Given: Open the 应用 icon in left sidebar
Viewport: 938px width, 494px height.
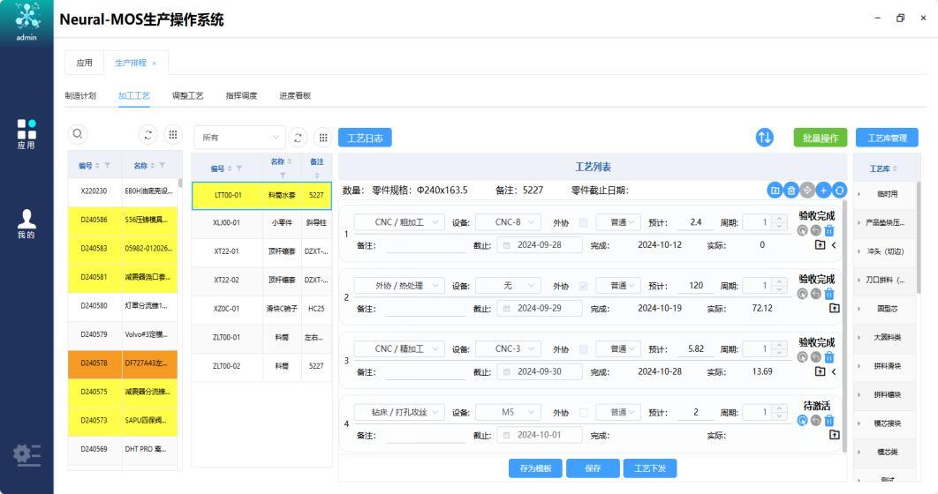Looking at the screenshot, I should point(26,133).
